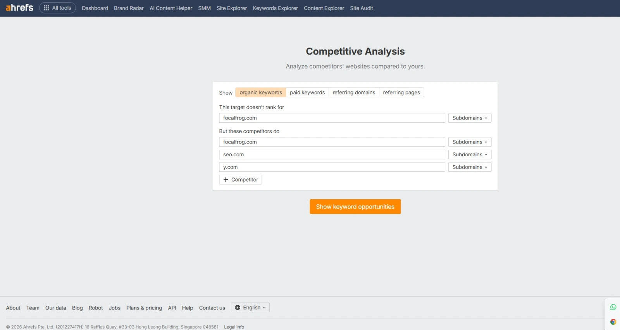Select the referring pages option
Image resolution: width=620 pixels, height=330 pixels.
(x=401, y=92)
